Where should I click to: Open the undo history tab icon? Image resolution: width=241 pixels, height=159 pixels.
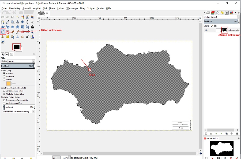222,13
